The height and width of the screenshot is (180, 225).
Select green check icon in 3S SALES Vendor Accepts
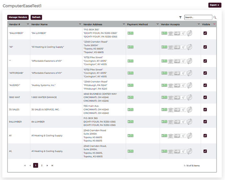(x=164, y=109)
